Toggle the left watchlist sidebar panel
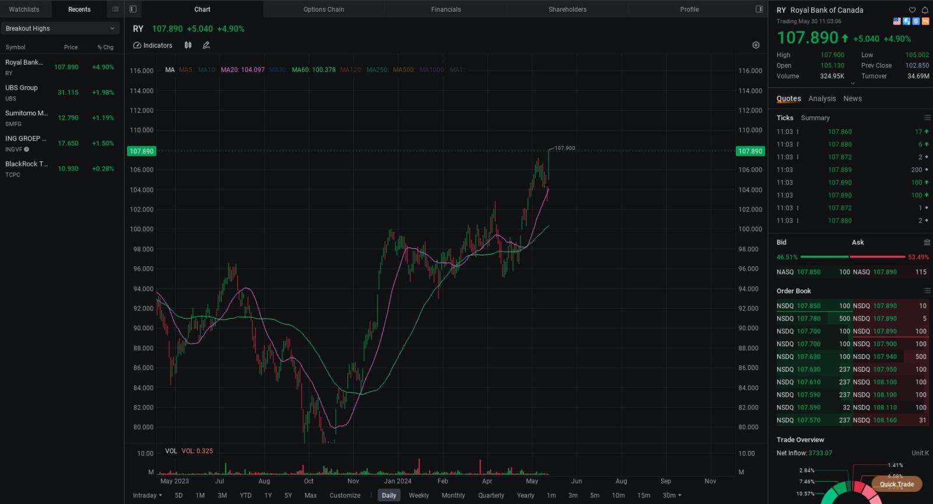 point(133,9)
